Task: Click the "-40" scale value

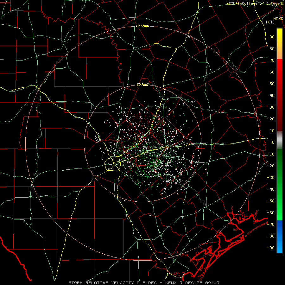Action: pos(271,189)
